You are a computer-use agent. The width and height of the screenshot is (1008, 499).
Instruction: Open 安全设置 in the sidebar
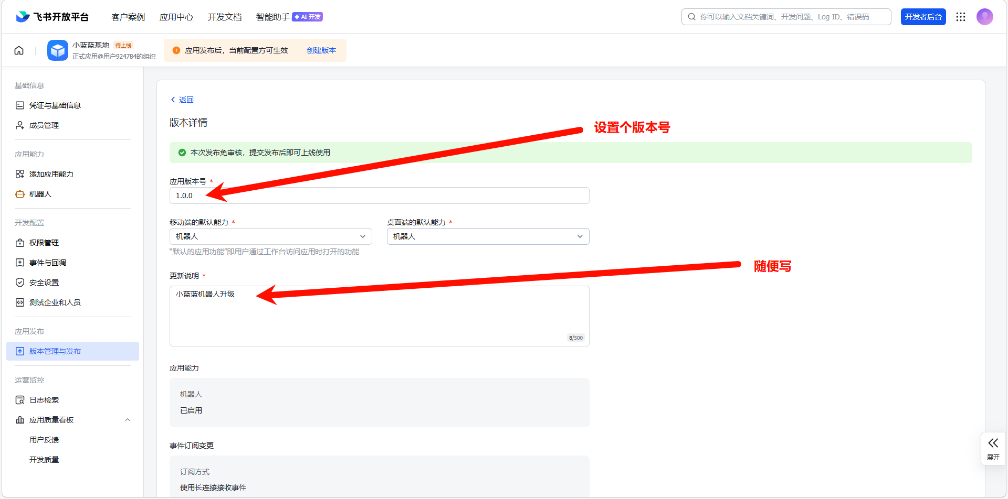click(x=44, y=283)
